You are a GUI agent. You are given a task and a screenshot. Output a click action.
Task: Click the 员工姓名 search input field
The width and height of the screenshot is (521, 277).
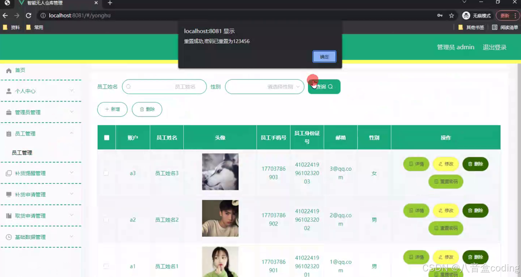[164, 86]
